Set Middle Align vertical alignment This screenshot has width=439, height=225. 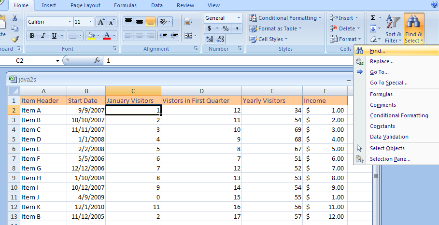140,22
